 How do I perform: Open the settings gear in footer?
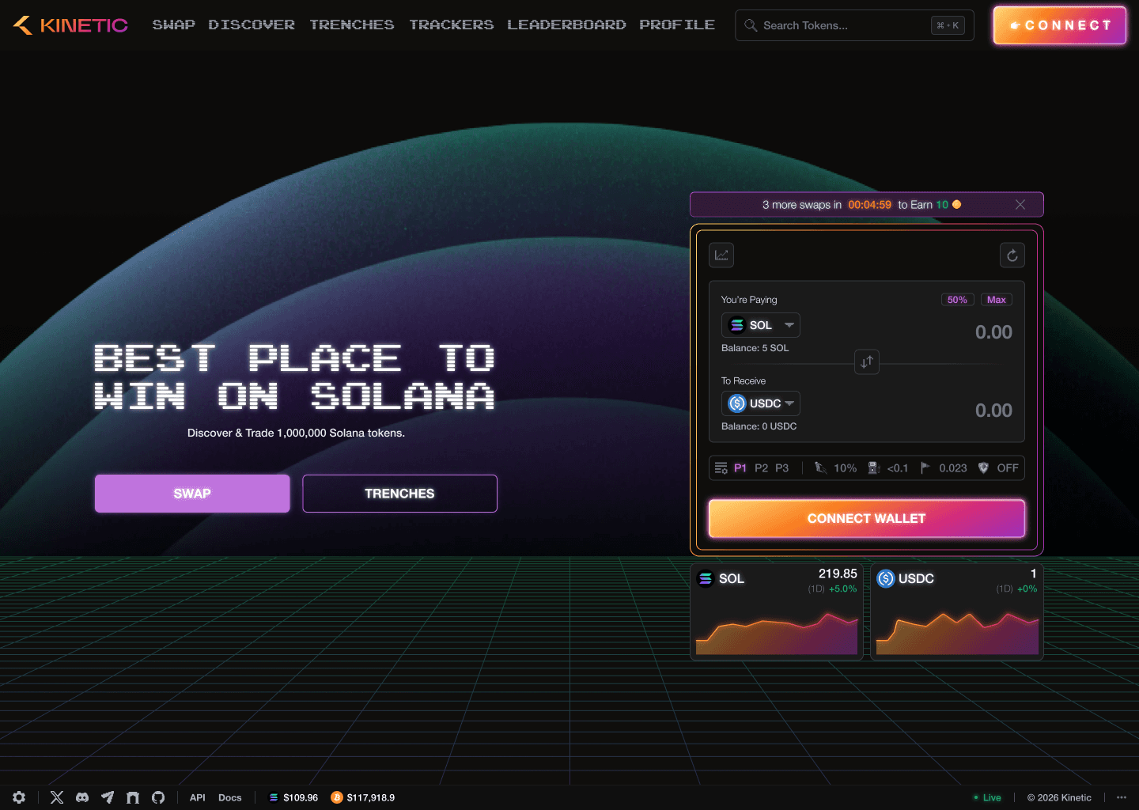point(19,797)
